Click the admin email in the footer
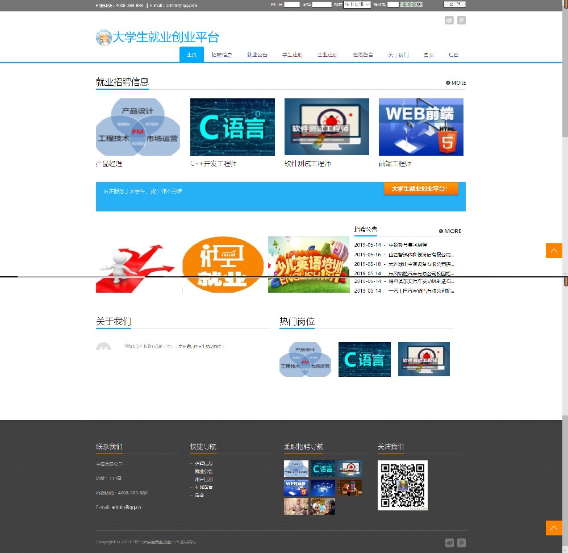This screenshot has width=568, height=553. pos(127,508)
